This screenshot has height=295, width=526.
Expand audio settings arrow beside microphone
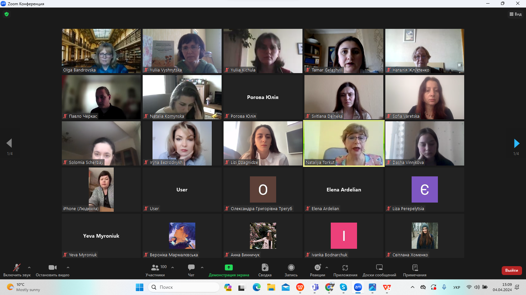click(29, 267)
